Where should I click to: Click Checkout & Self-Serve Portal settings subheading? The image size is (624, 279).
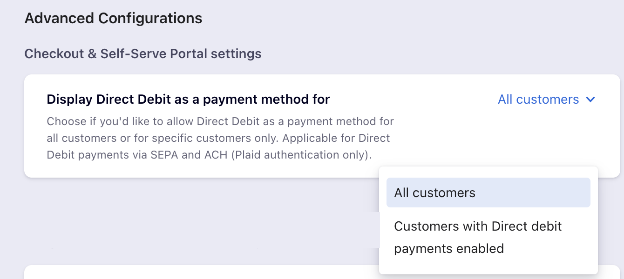142,54
